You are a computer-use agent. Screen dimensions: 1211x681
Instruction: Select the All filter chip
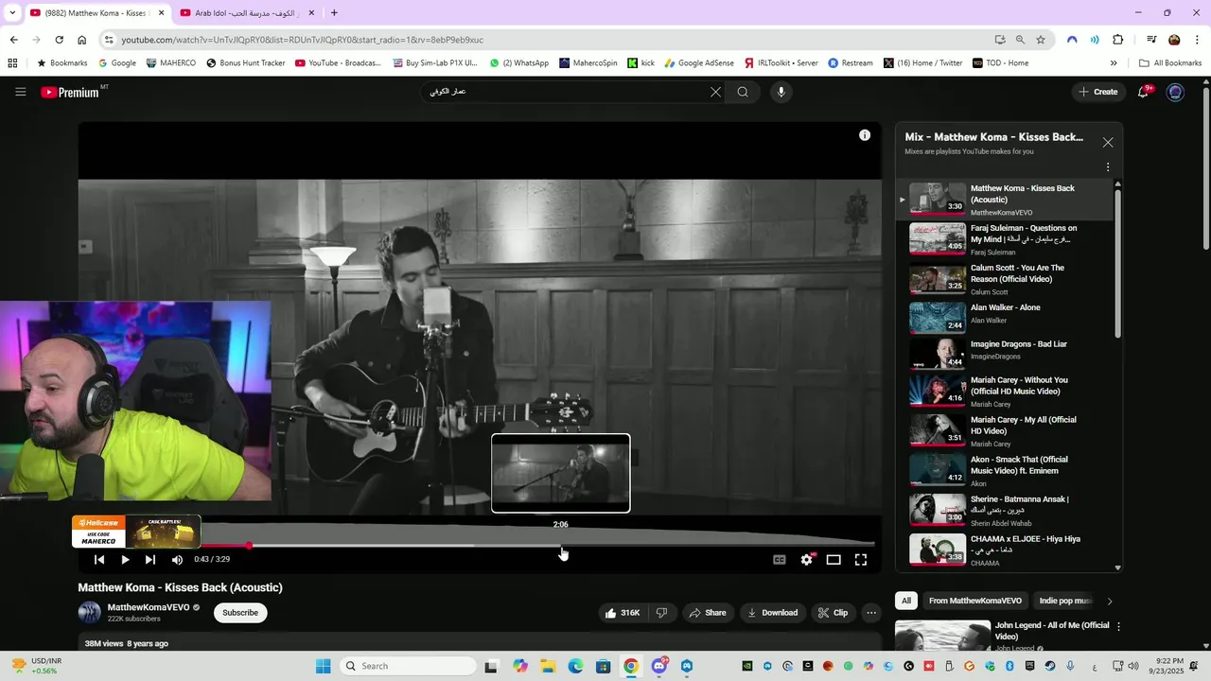coord(906,601)
